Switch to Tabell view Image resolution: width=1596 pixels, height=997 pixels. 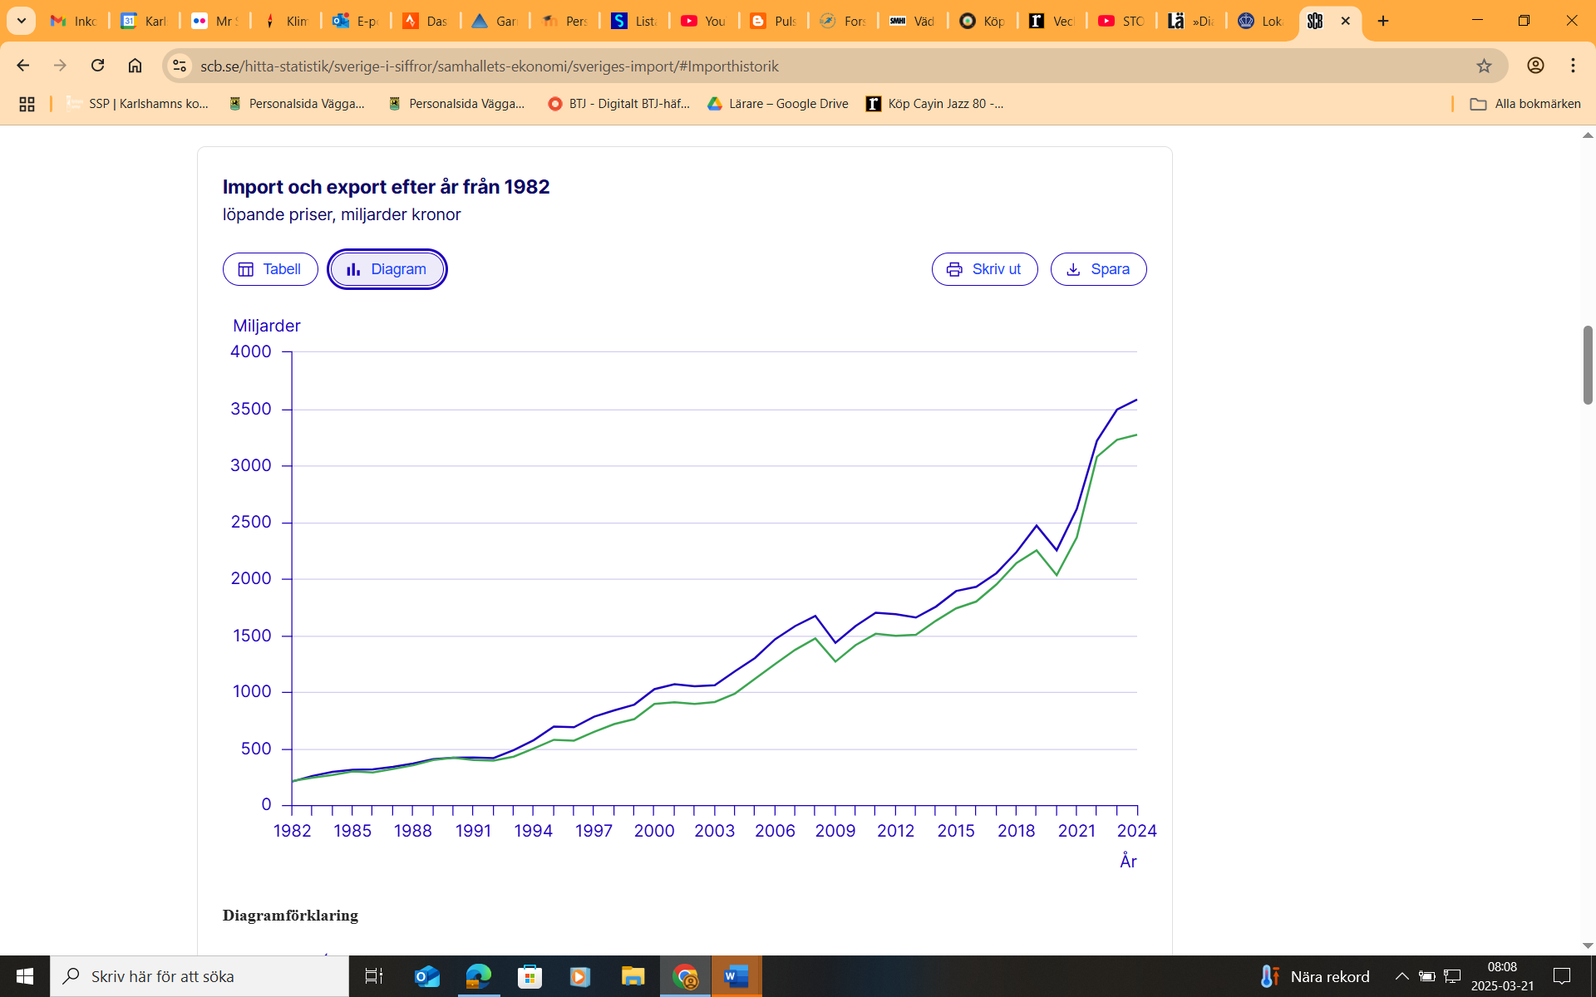(x=270, y=269)
